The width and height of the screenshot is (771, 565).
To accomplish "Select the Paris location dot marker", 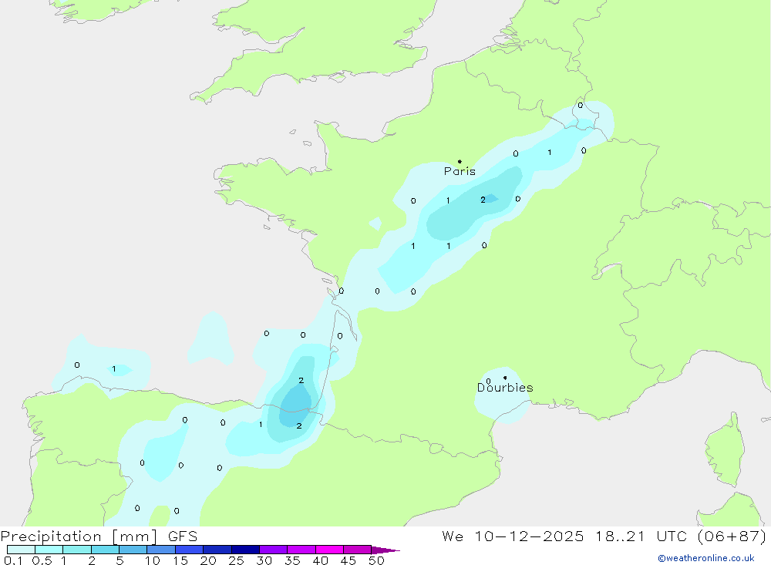I will [x=460, y=161].
